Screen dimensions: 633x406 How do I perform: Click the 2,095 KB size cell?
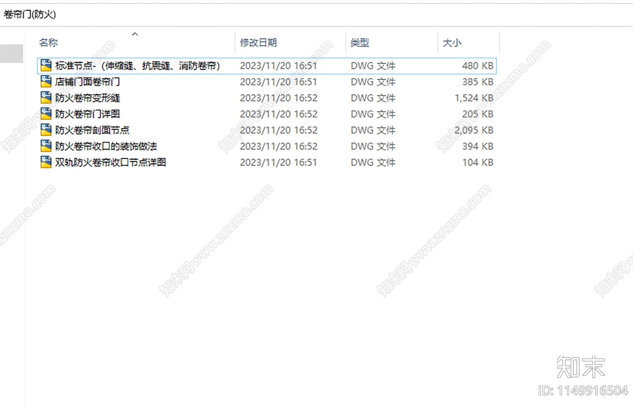point(474,130)
